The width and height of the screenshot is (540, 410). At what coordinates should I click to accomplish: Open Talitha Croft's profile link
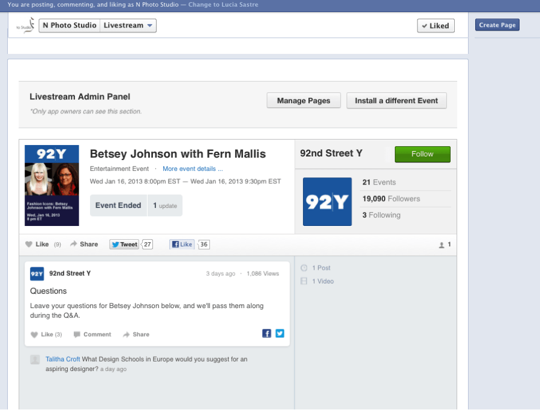(x=62, y=359)
